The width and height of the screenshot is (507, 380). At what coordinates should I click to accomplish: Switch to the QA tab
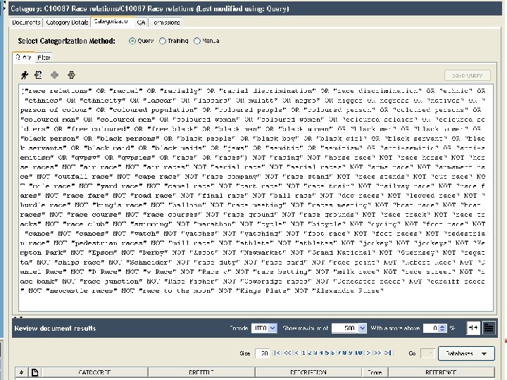[x=141, y=23]
